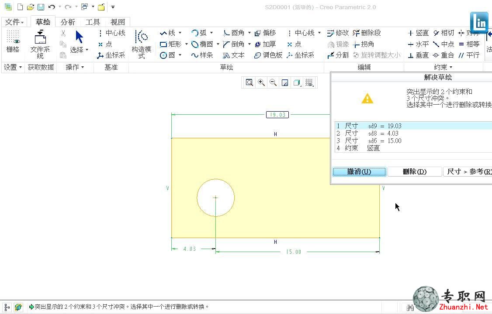Select the 圆角 fillet tool
The width and height of the screenshot is (492, 314).
point(234,33)
